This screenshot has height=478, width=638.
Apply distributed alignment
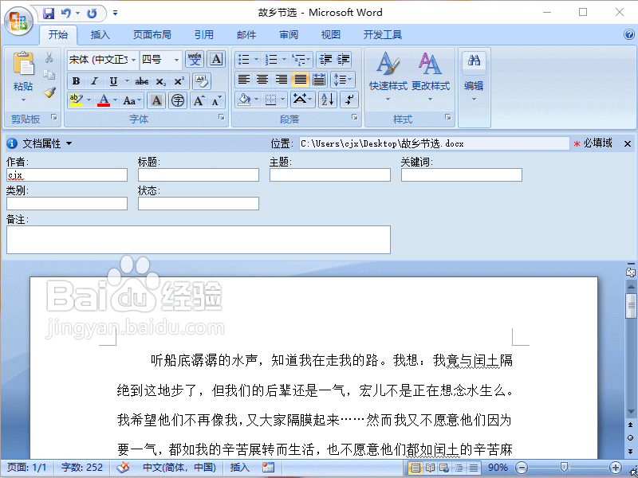tap(319, 79)
